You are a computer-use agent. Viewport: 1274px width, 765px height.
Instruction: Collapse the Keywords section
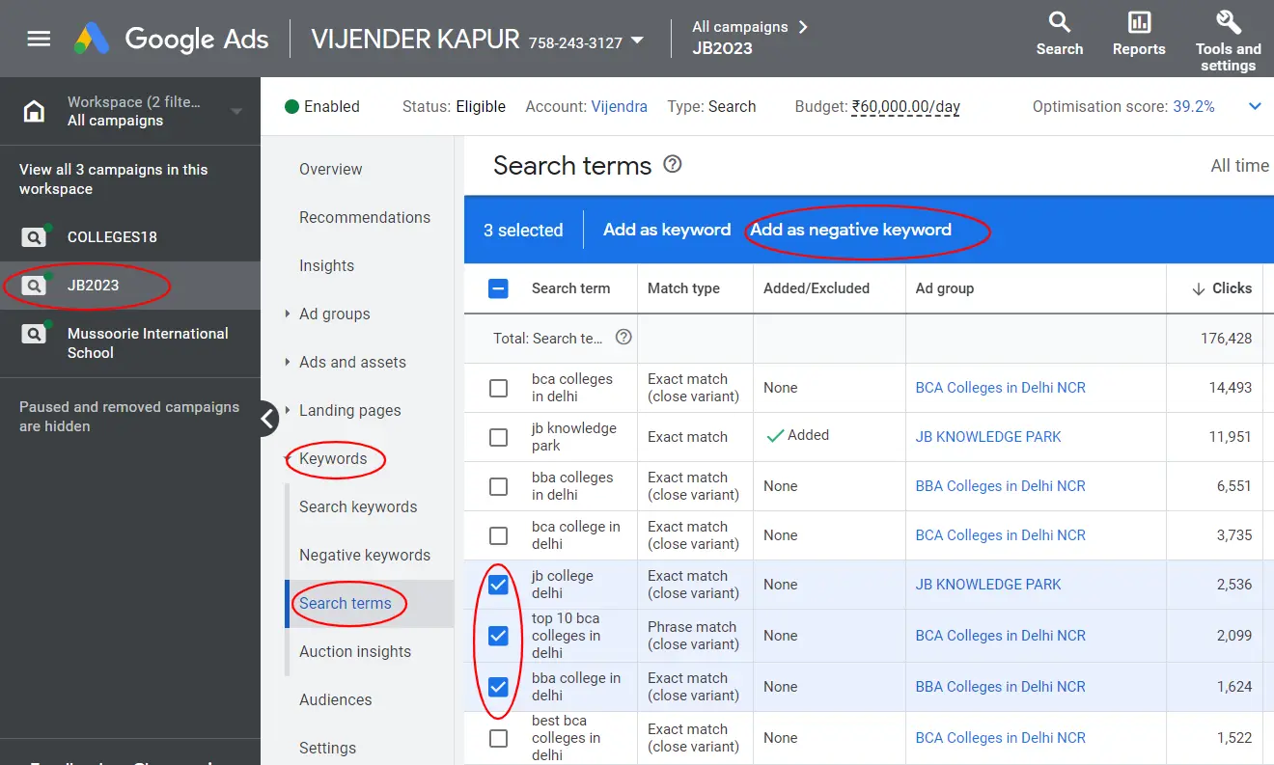[x=288, y=458]
